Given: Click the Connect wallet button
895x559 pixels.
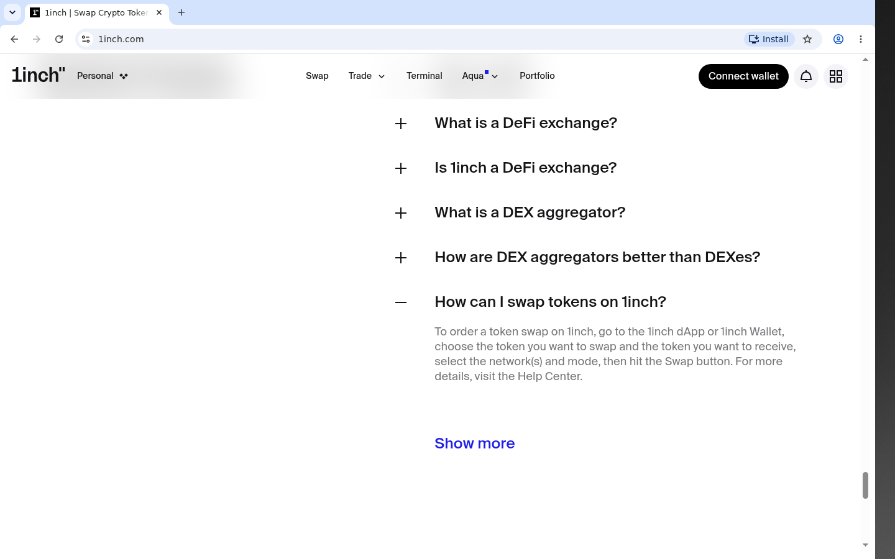Looking at the screenshot, I should 743,76.
